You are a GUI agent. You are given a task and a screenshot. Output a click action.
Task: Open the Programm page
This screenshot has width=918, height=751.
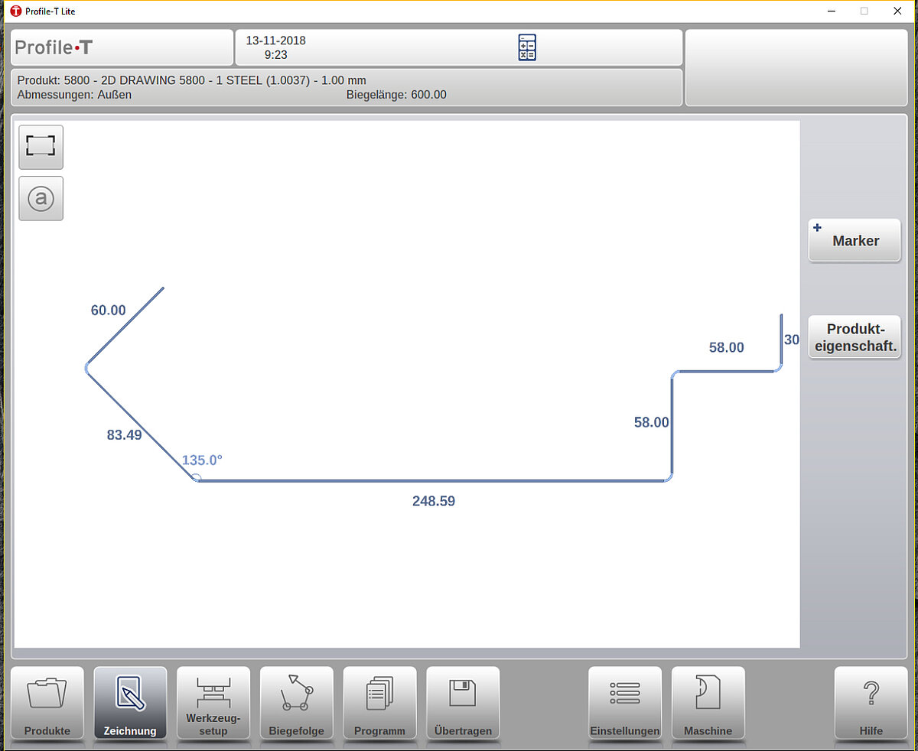(x=379, y=704)
